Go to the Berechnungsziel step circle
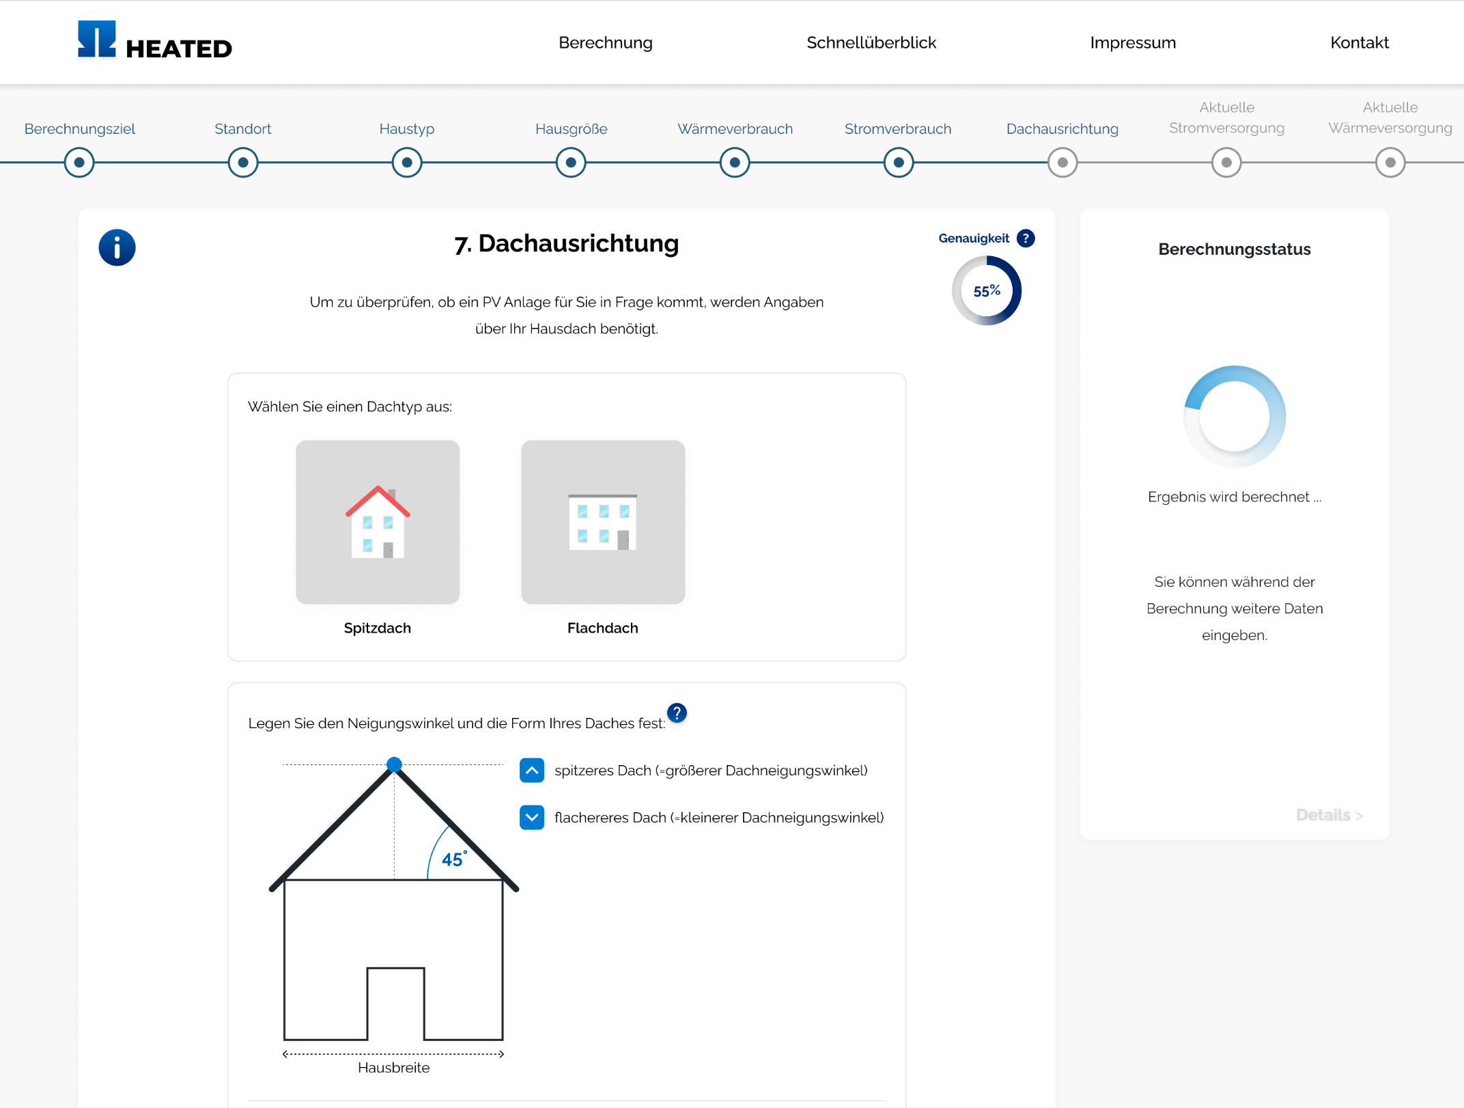Image resolution: width=1464 pixels, height=1108 pixels. click(79, 163)
